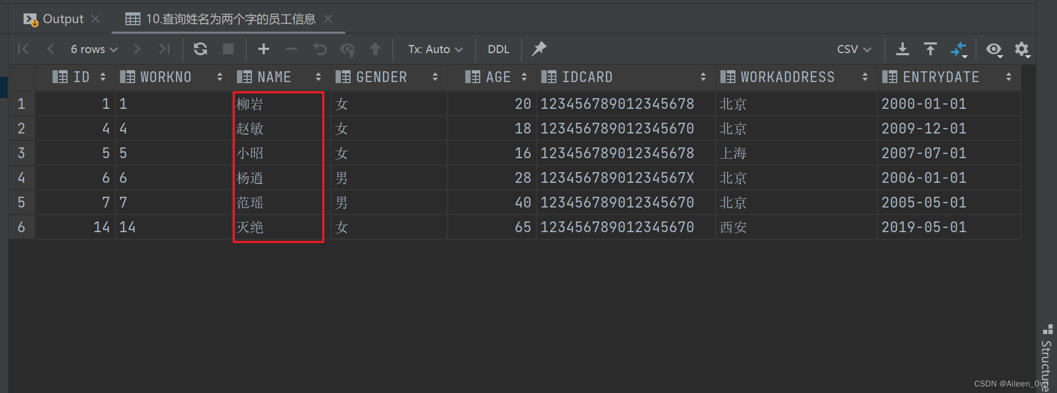
Task: Select the age cell 40
Action: 492,203
